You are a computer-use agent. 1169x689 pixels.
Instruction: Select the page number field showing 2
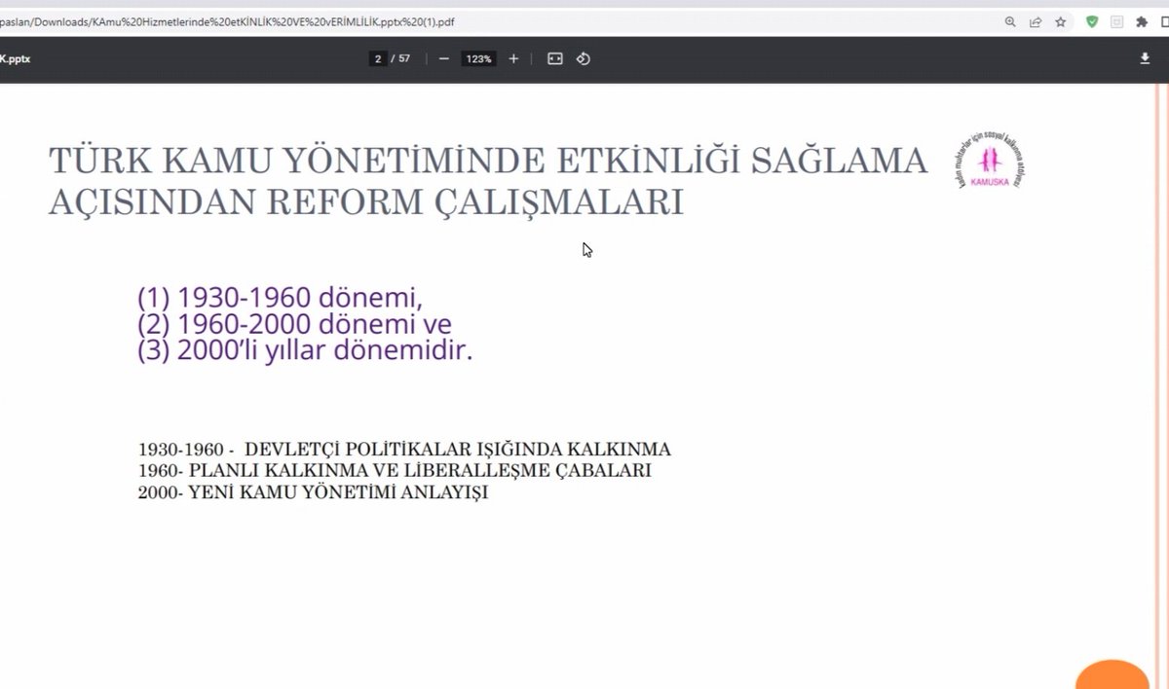click(x=377, y=58)
